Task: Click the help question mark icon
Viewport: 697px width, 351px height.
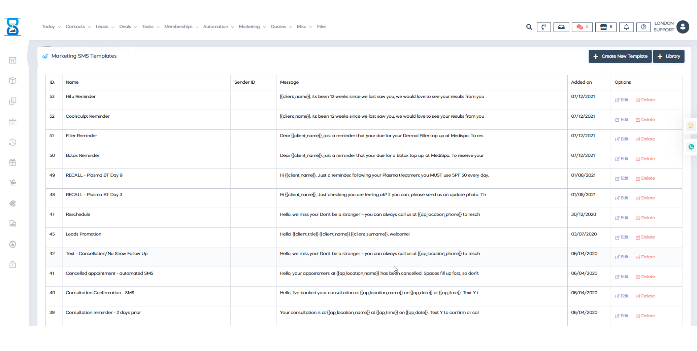Action: (644, 27)
